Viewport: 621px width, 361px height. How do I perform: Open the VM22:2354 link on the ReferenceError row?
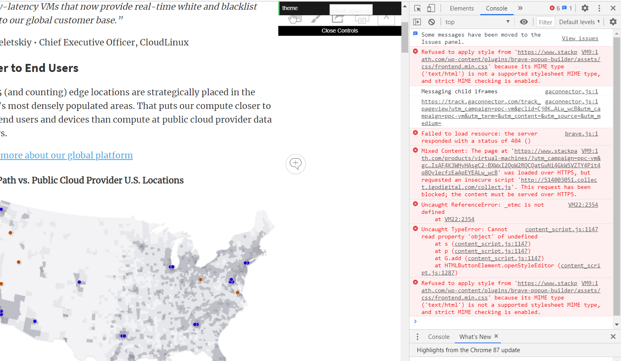coord(583,205)
